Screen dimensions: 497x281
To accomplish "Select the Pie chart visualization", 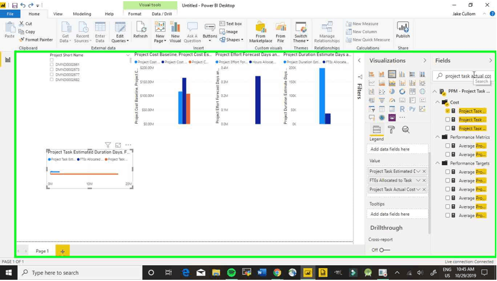I will point(392,91).
